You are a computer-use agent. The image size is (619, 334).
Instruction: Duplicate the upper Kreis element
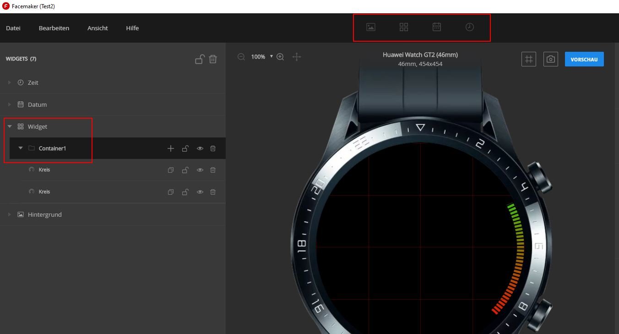point(171,170)
